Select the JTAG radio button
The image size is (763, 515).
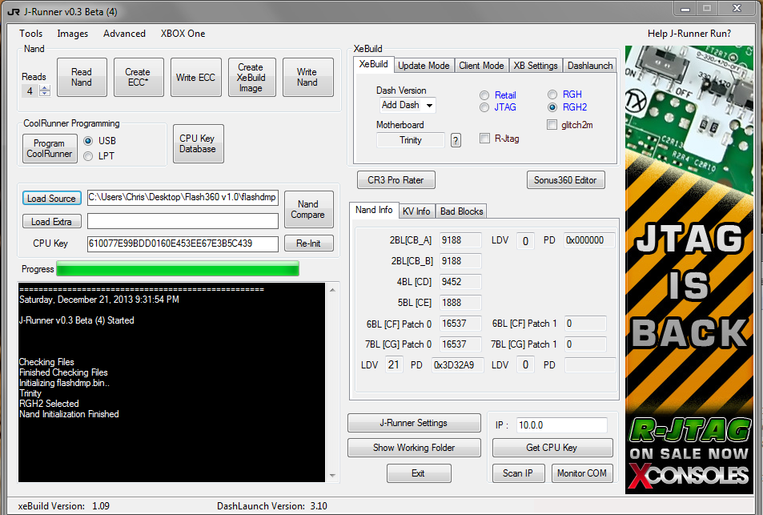484,107
